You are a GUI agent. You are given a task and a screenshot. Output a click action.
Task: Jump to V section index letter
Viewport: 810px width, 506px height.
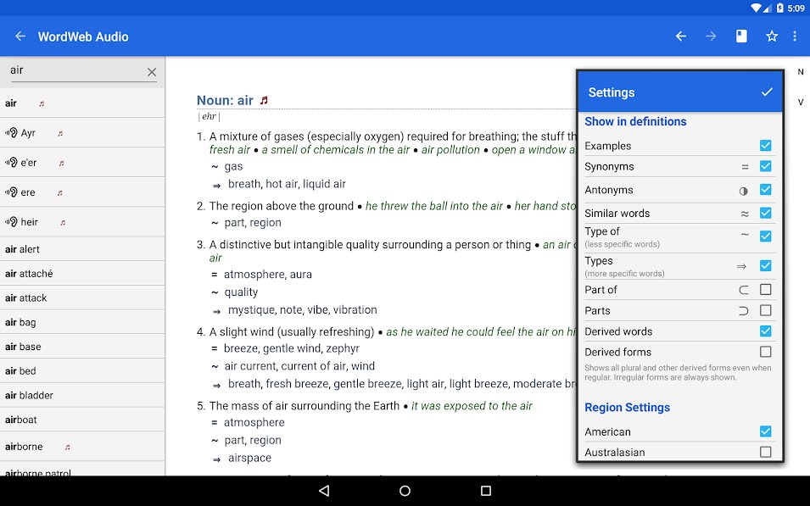point(800,102)
